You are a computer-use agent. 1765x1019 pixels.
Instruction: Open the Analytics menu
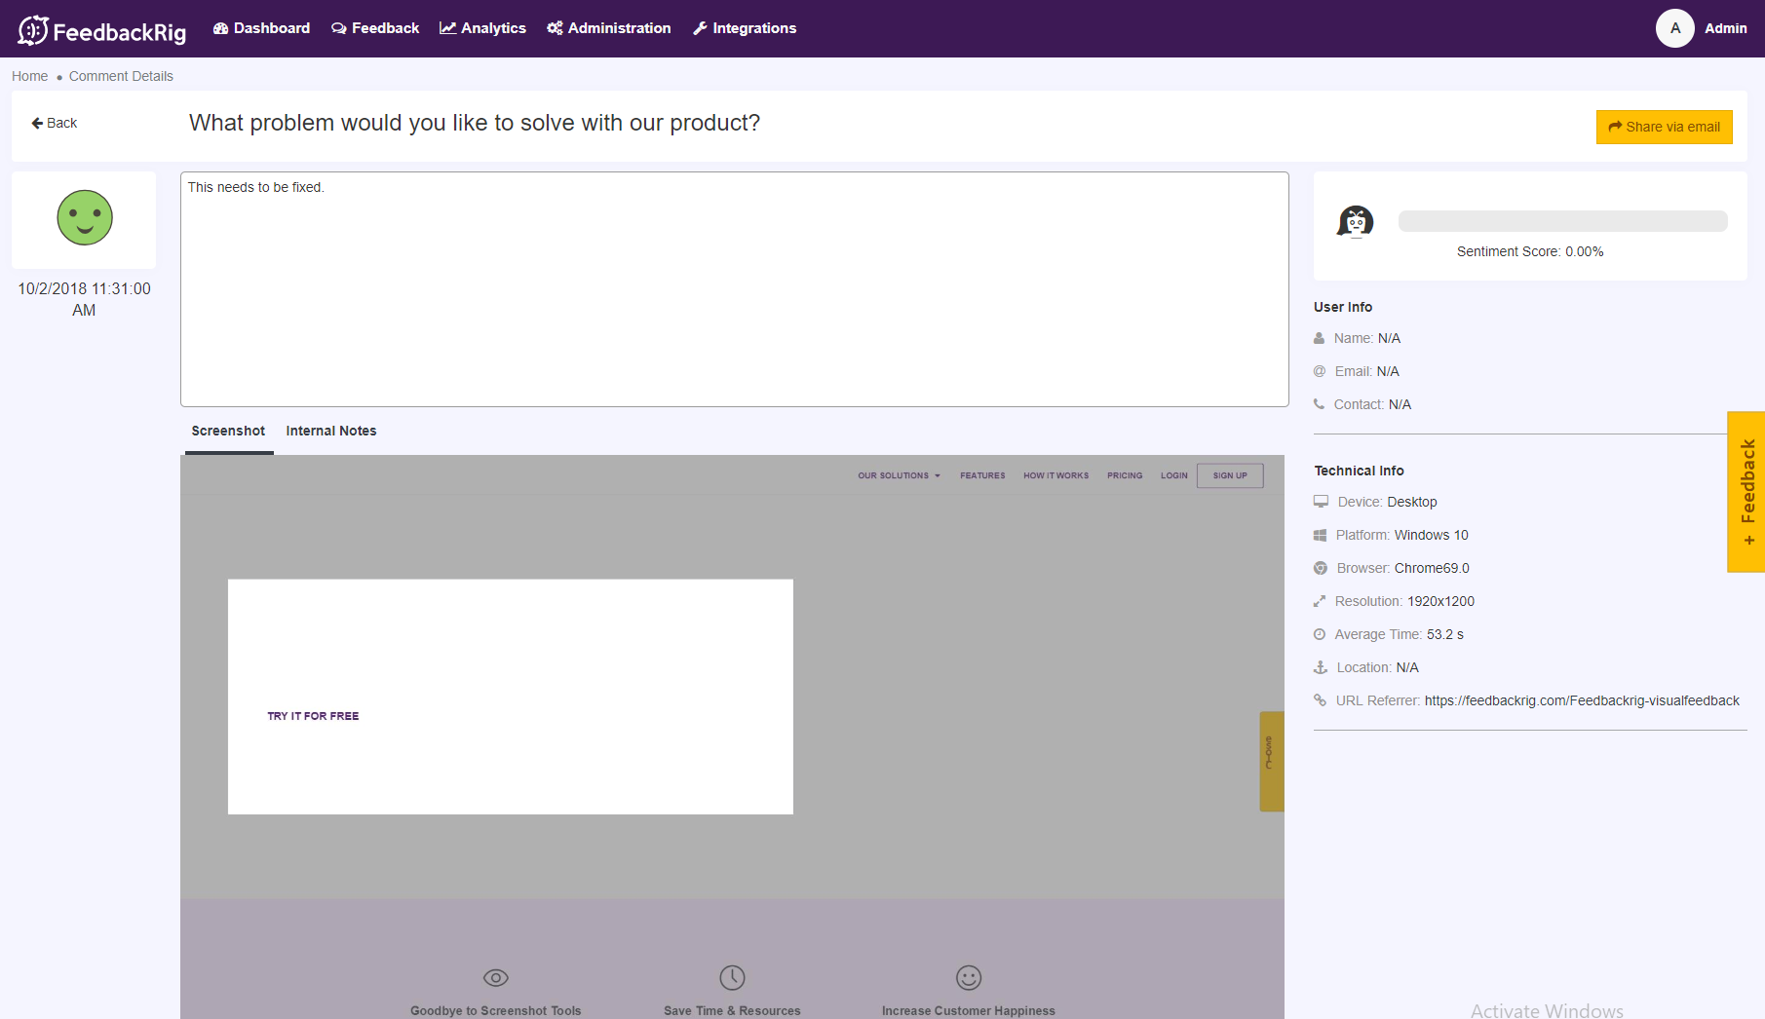[482, 28]
